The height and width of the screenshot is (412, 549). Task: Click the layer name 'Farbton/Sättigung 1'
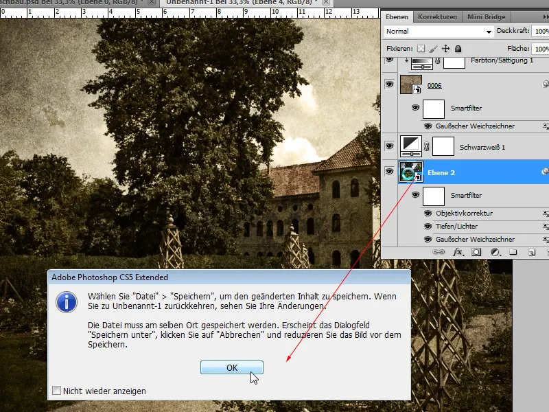click(x=502, y=60)
